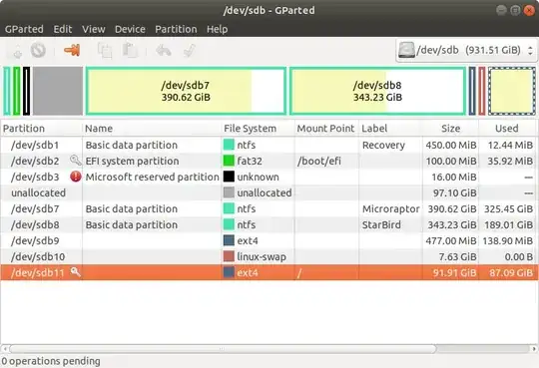Select the /dev/sdb9 partition row
Screen dimensions: 539x368
pyautogui.click(x=269, y=240)
